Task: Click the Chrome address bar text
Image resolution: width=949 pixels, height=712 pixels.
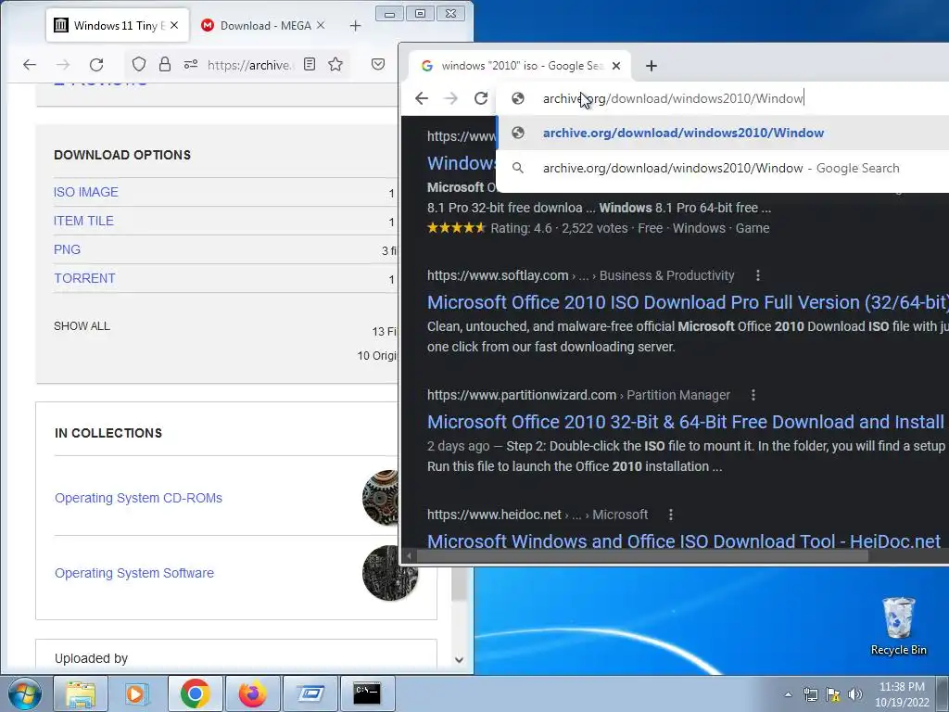Action: 673,98
